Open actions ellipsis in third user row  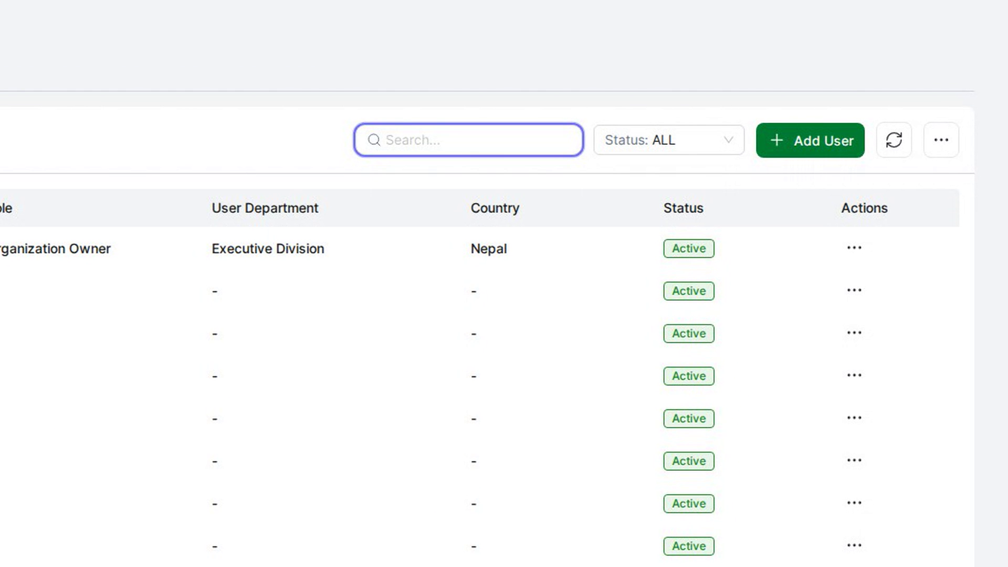(854, 333)
